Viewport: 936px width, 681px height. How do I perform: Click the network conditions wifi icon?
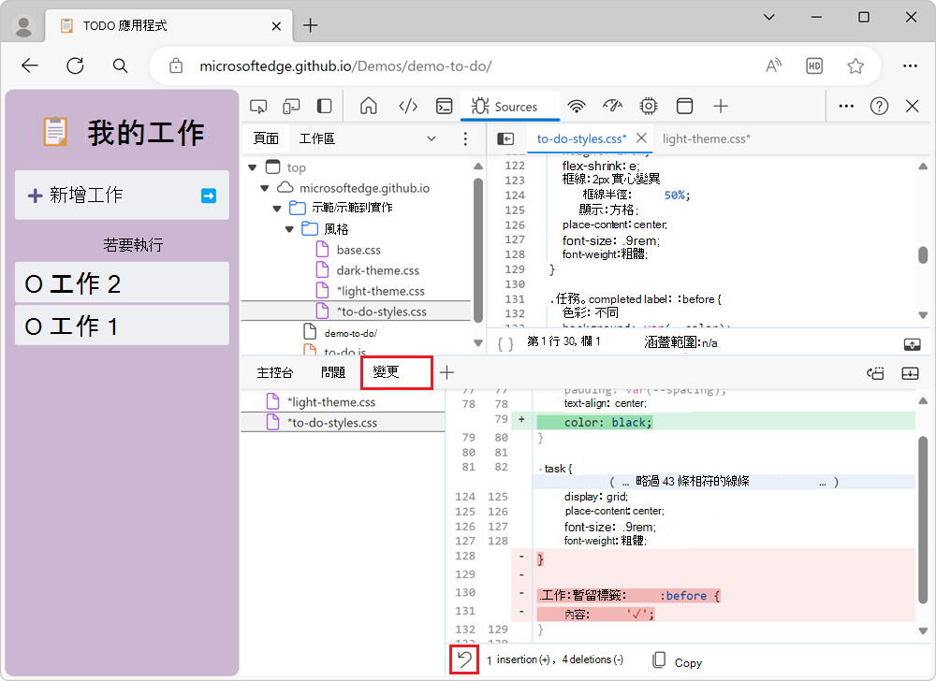(x=577, y=106)
